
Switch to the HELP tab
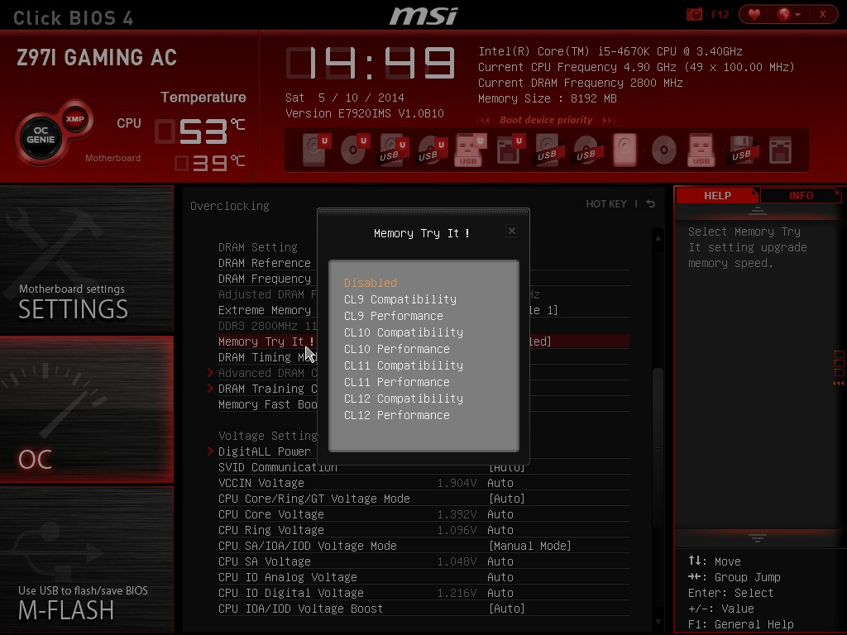tap(717, 195)
